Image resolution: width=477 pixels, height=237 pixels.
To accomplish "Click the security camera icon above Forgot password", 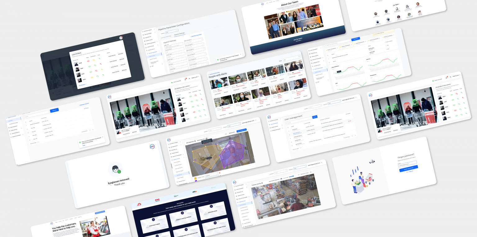I will click(x=372, y=161).
